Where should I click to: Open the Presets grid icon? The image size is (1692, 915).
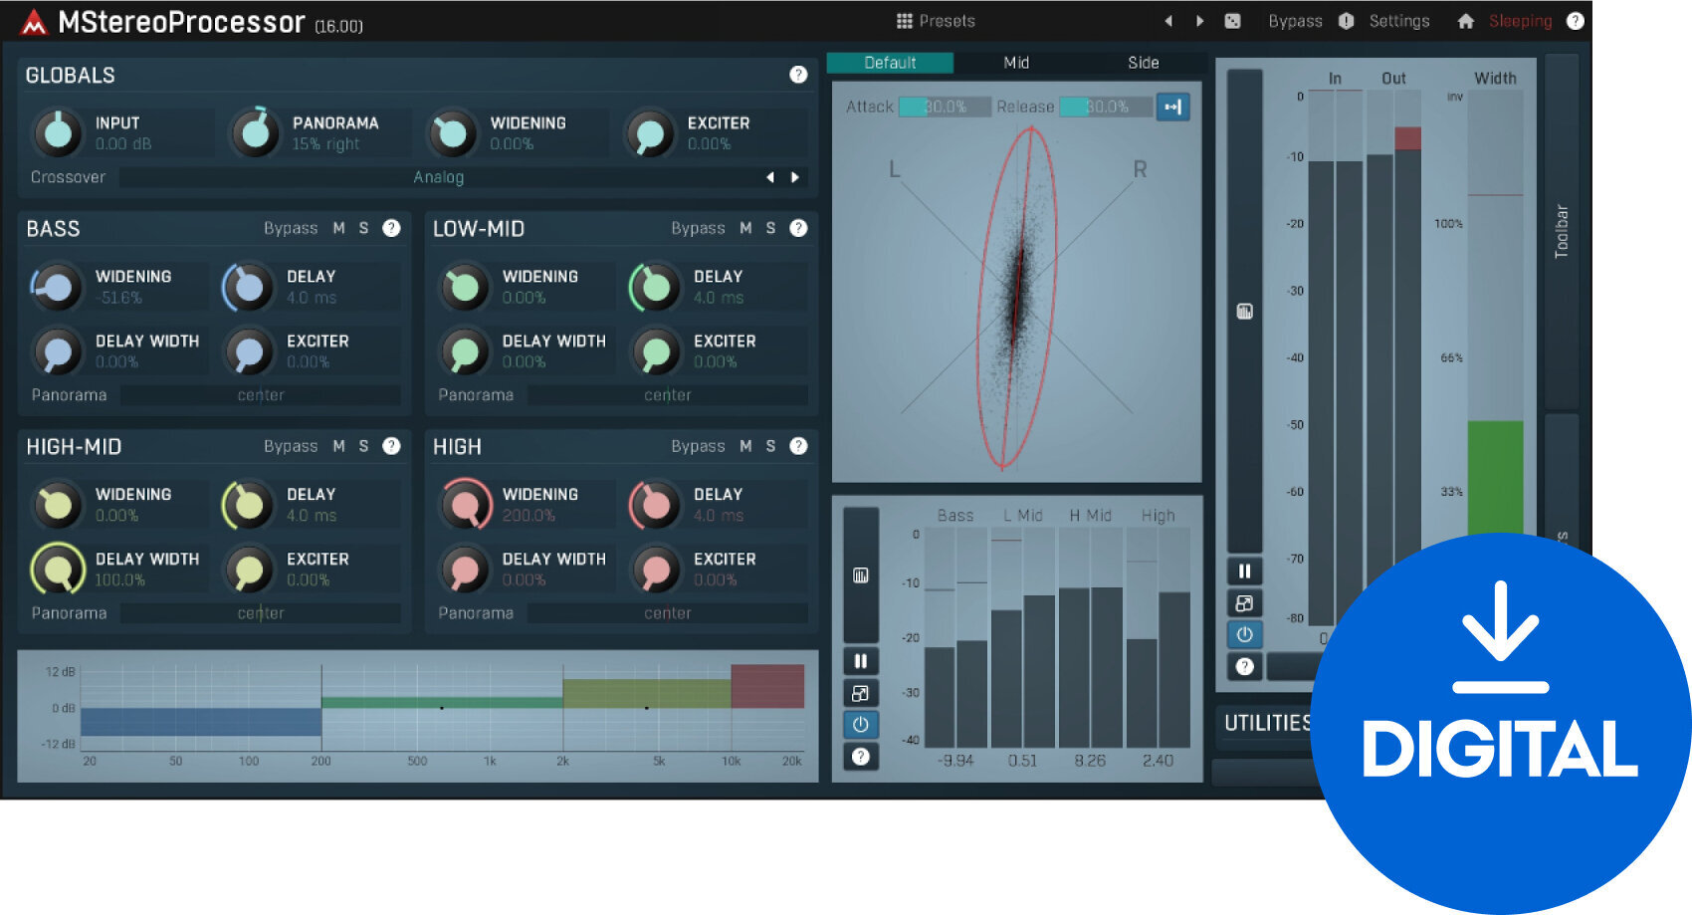click(x=904, y=21)
